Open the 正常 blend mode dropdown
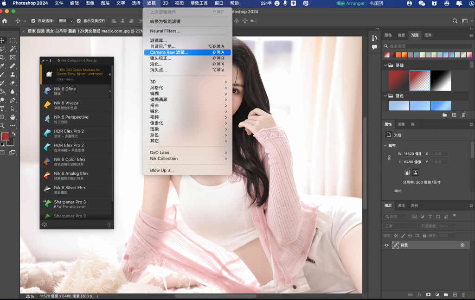Image resolution: width=475 pixels, height=300 pixels. (401, 226)
